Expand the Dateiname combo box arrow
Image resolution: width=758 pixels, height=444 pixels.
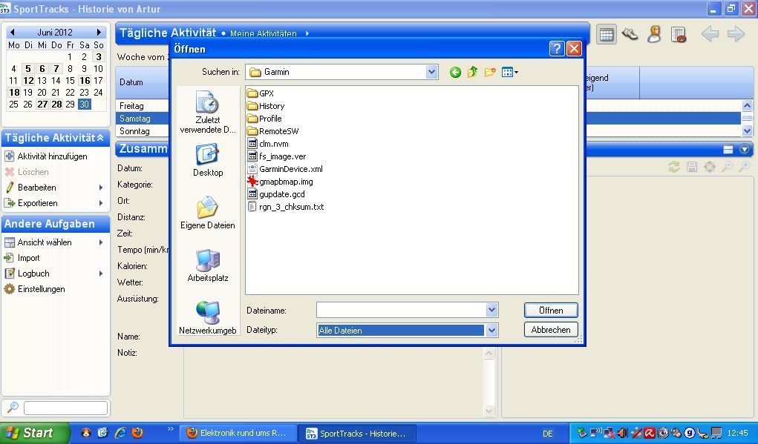click(491, 311)
